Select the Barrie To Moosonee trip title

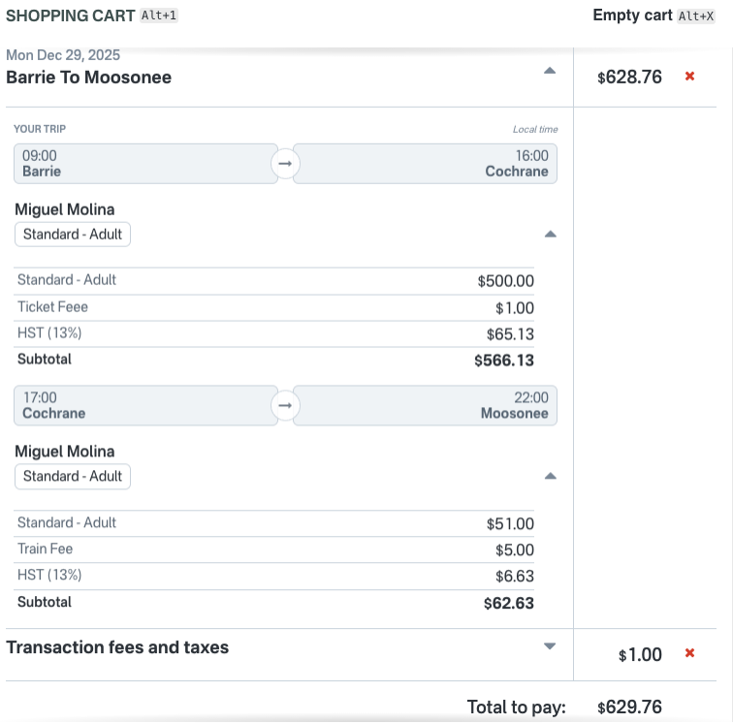coord(89,78)
